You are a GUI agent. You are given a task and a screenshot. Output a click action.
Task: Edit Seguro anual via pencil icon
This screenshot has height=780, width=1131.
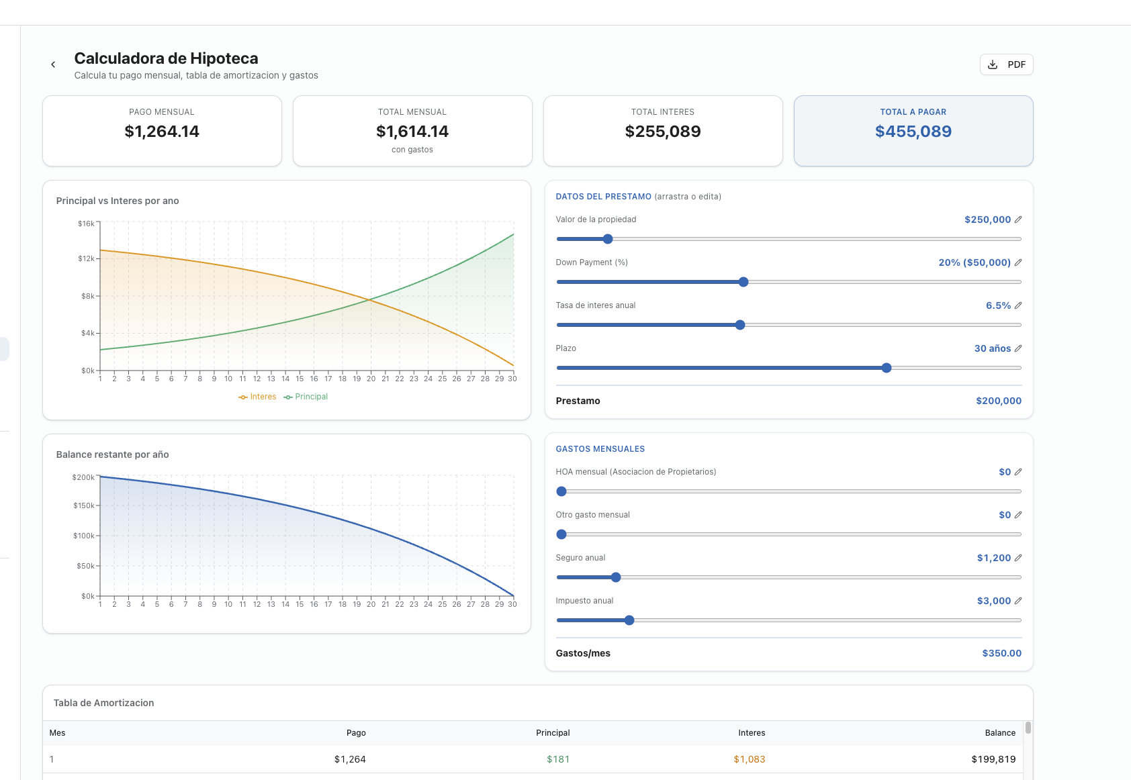pos(1018,558)
